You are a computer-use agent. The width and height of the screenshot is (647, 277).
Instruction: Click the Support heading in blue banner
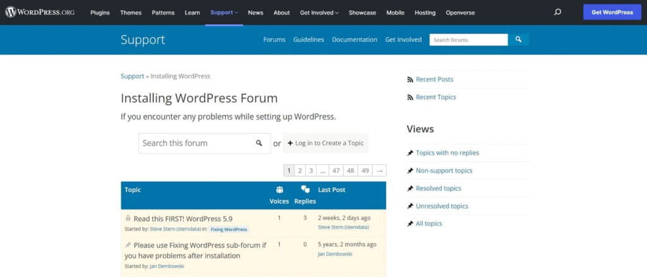coord(143,40)
